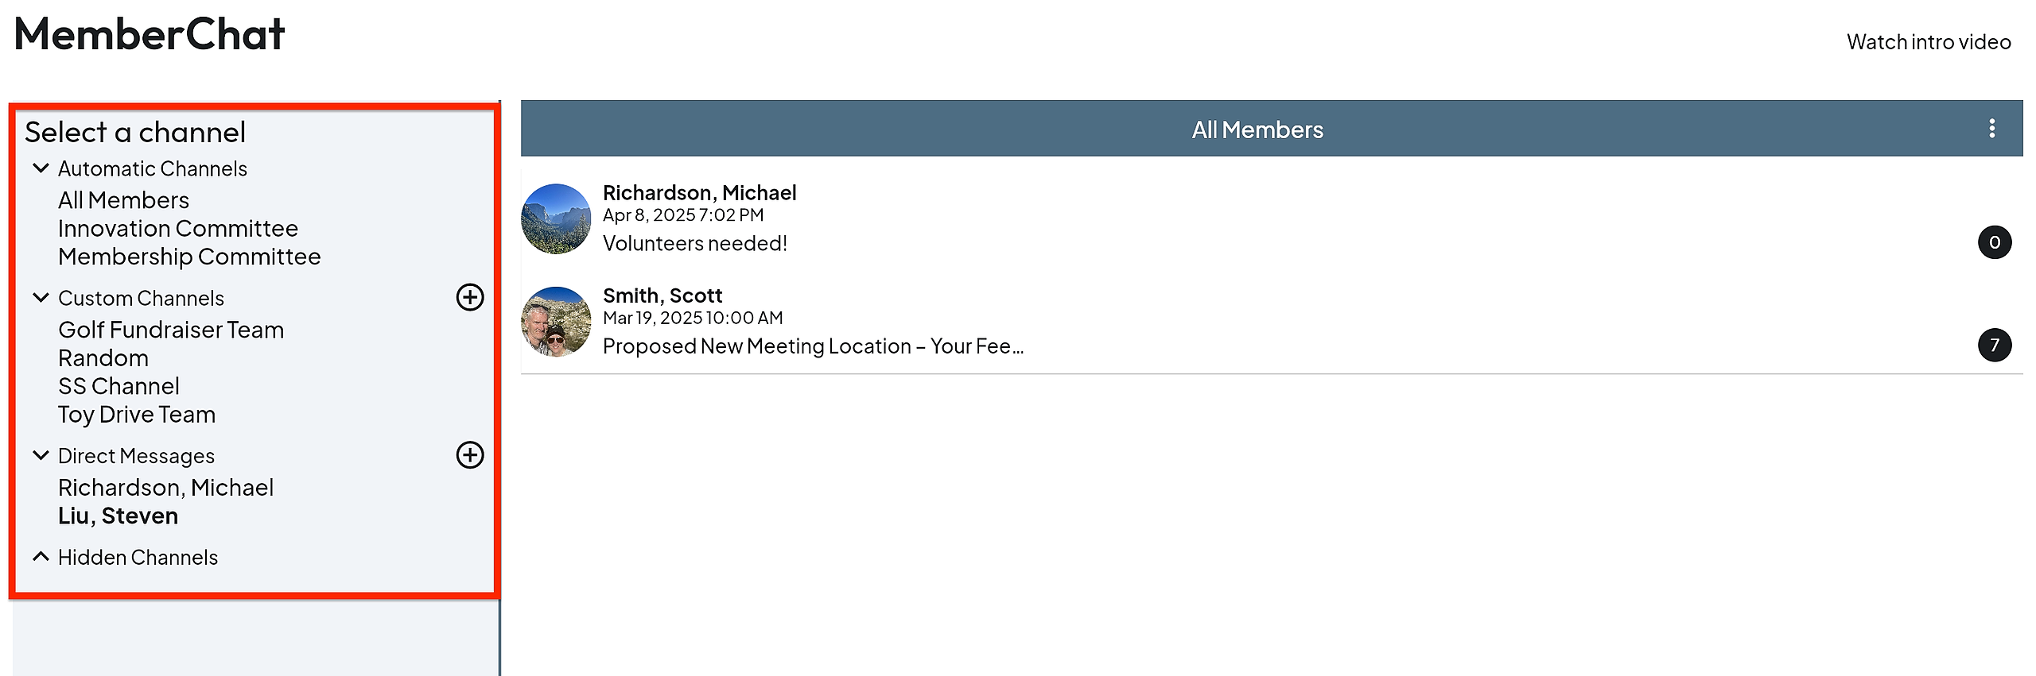Select the Membership Committee channel

(x=189, y=257)
